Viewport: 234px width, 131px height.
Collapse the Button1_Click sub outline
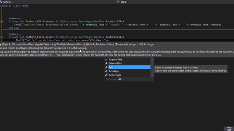[1, 21]
